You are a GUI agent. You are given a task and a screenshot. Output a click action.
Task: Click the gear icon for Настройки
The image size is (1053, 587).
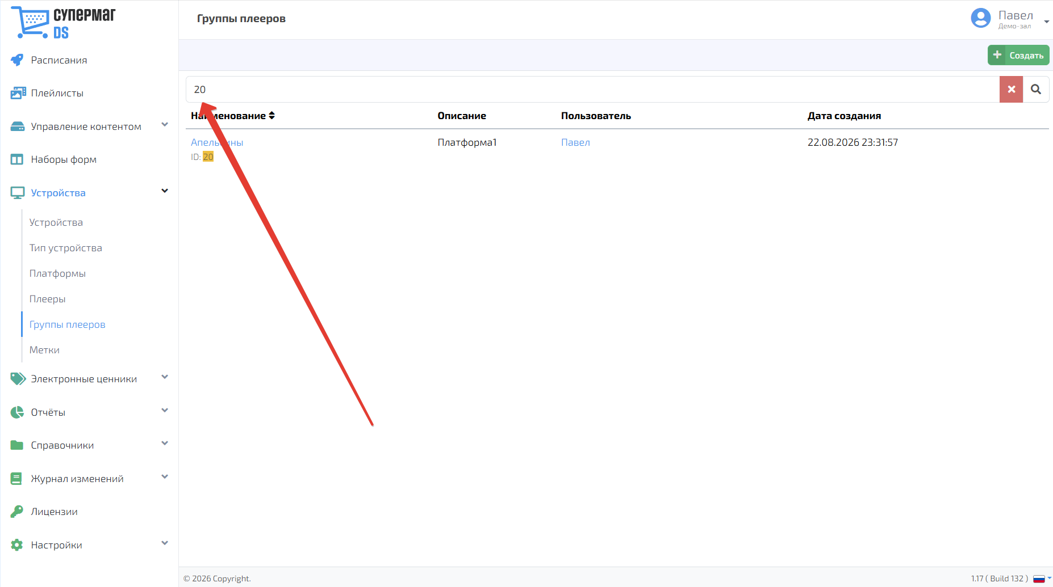click(17, 545)
